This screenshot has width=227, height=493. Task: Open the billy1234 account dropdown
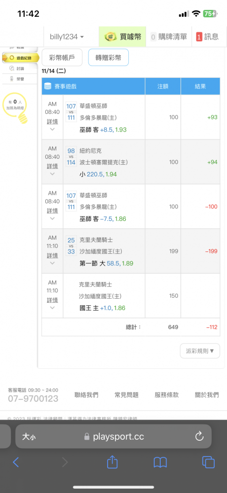[67, 37]
